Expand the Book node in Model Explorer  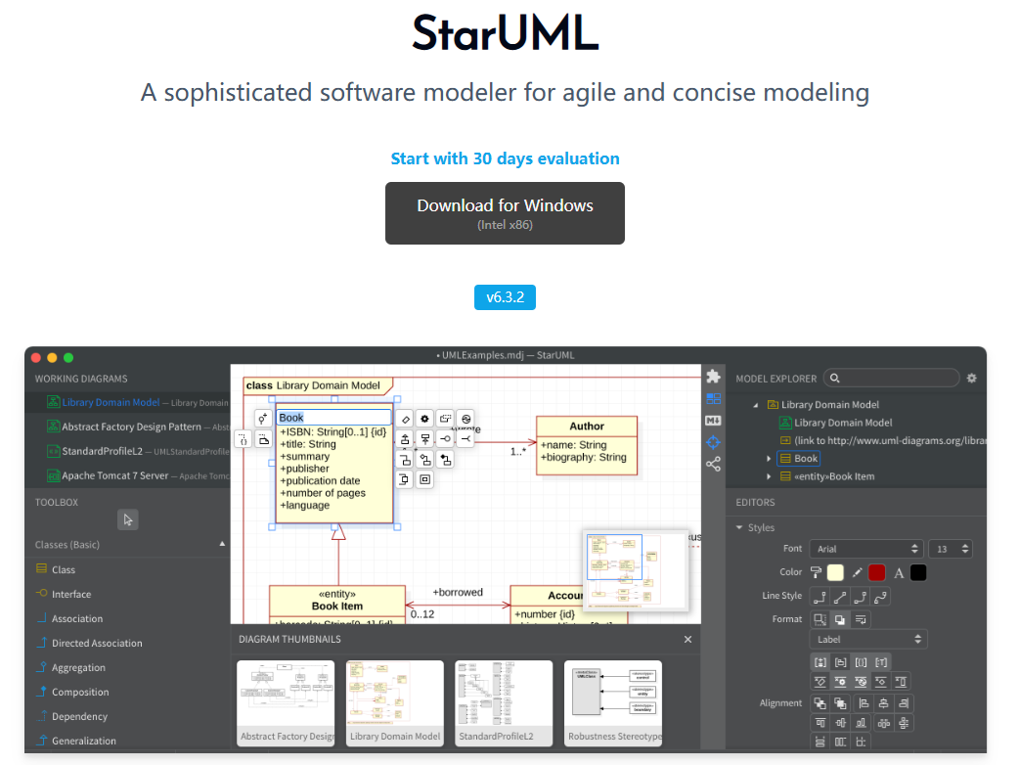point(769,459)
